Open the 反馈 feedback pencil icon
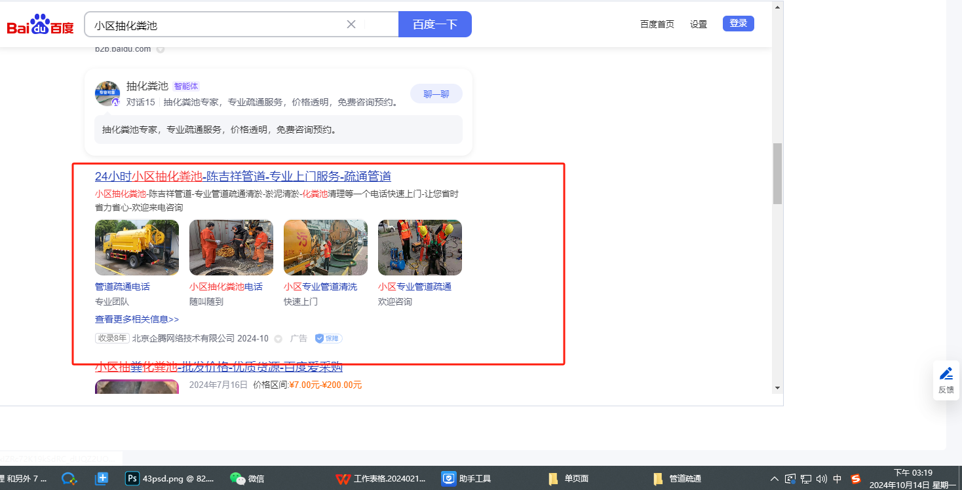This screenshot has height=490, width=962. [x=946, y=374]
